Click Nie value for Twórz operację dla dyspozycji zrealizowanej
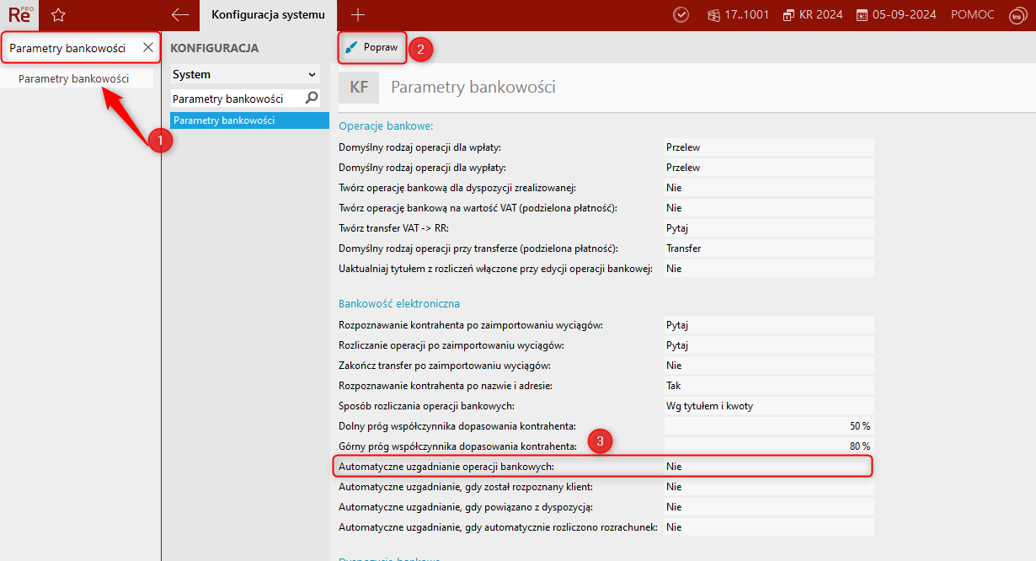Image resolution: width=1036 pixels, height=561 pixels. tap(768, 188)
